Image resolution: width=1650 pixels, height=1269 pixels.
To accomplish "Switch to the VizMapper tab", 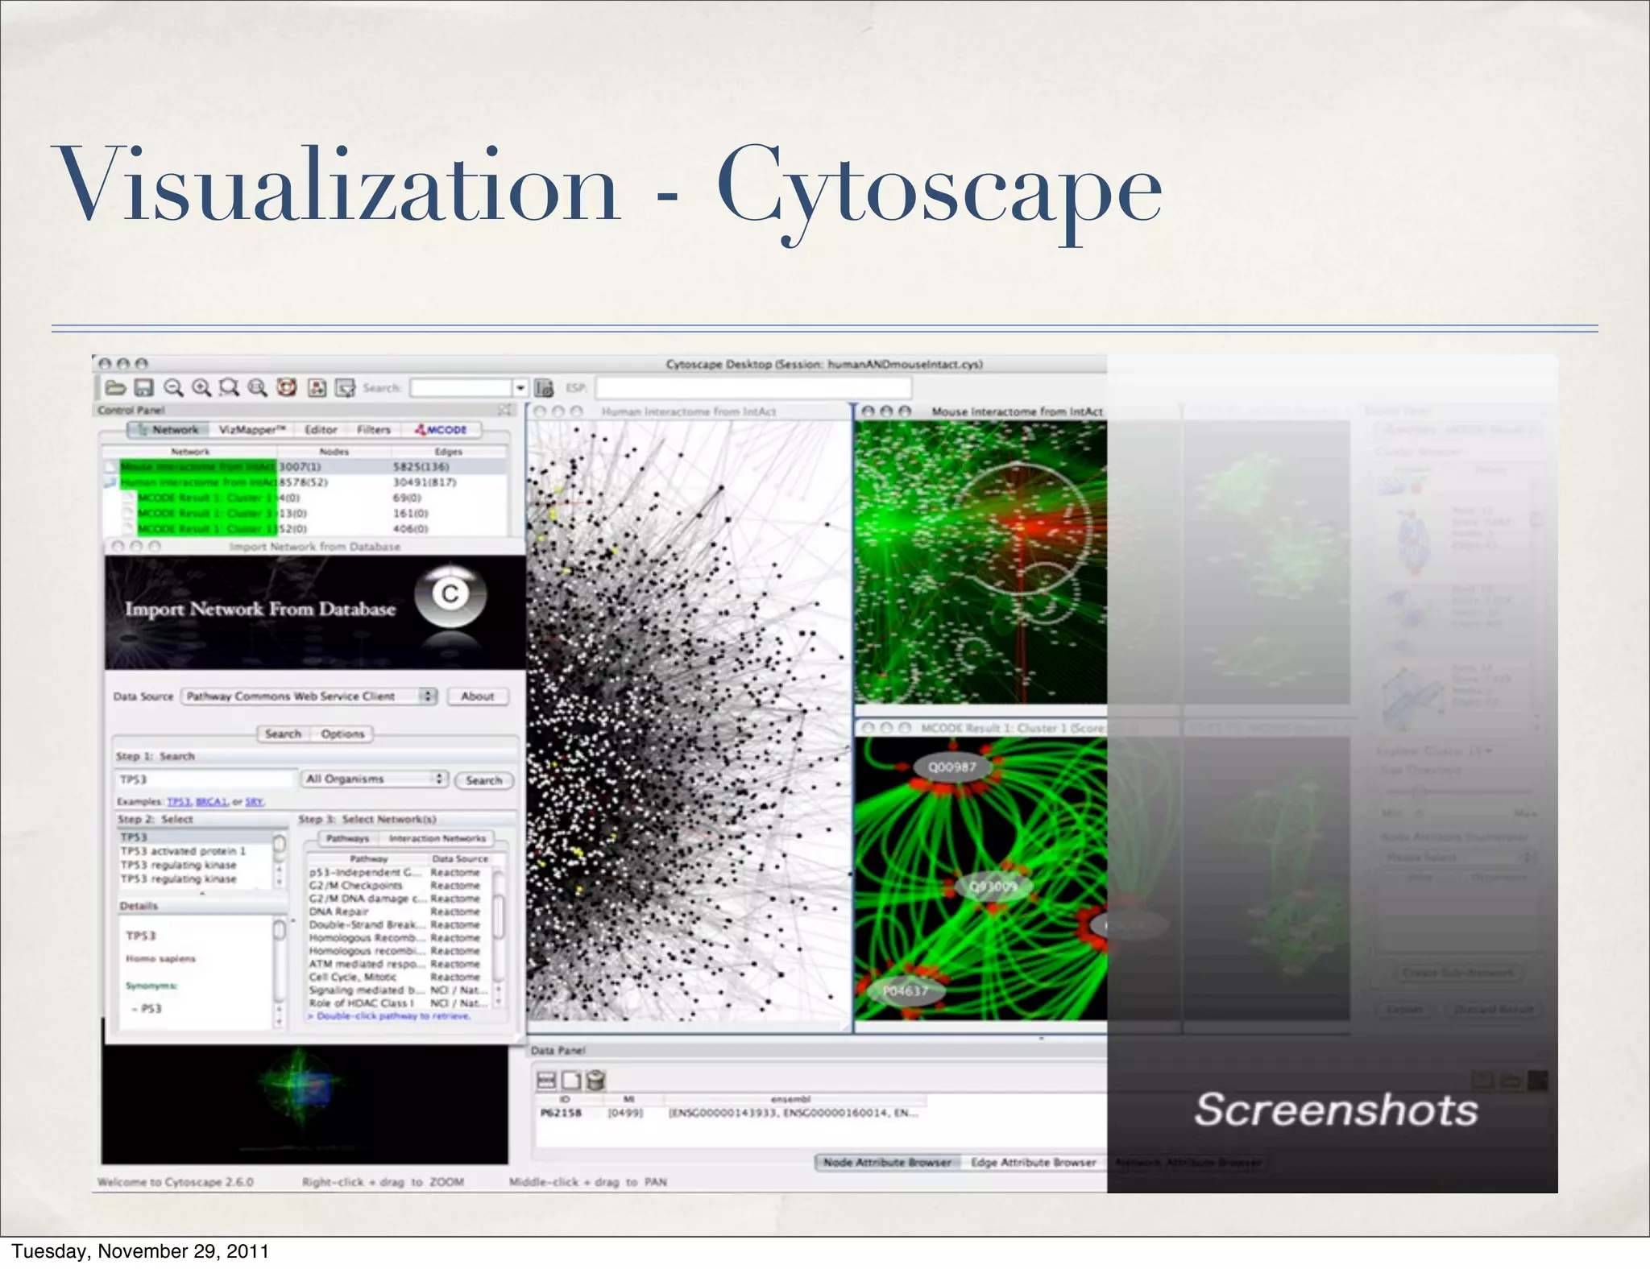I will coord(251,430).
